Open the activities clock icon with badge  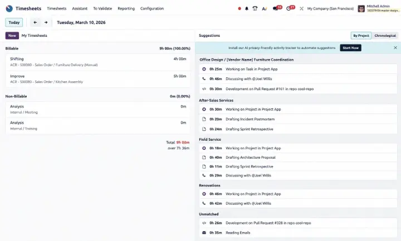288,8
